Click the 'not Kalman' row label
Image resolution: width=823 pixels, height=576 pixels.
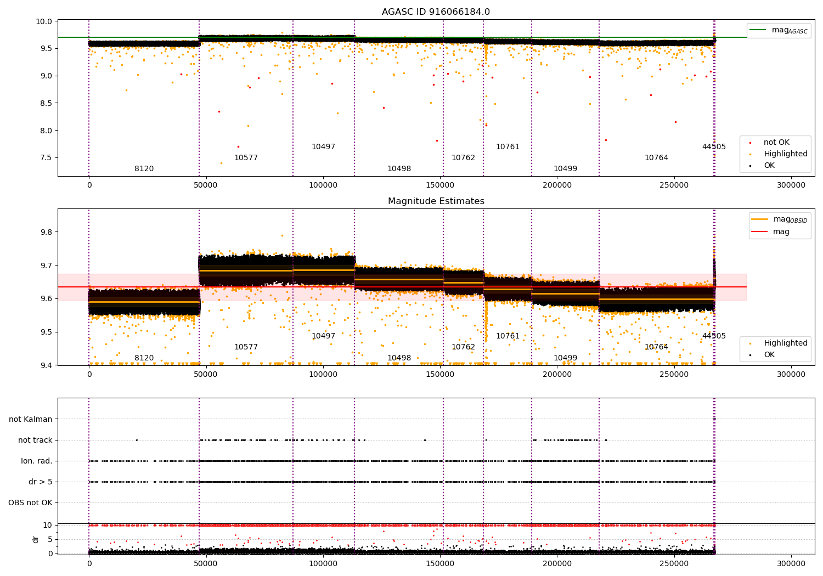[x=31, y=419]
